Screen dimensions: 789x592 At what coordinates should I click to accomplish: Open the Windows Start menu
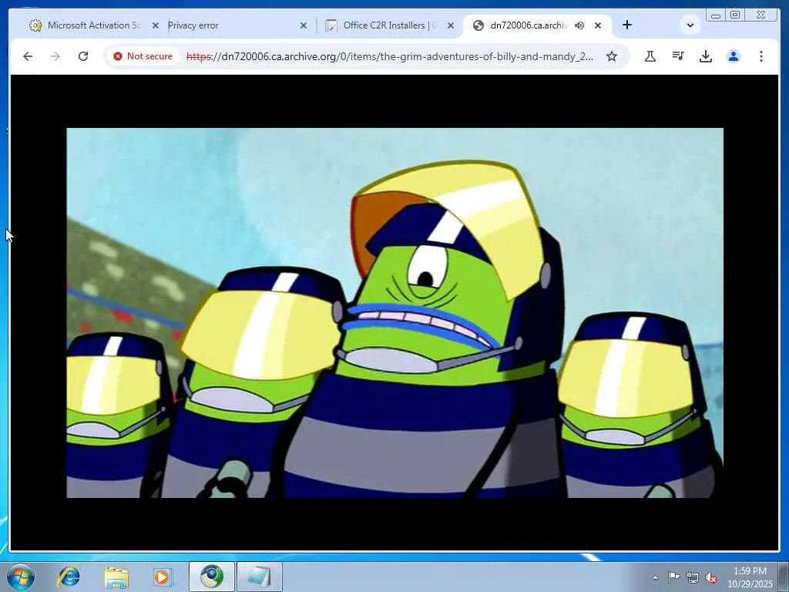point(20,577)
